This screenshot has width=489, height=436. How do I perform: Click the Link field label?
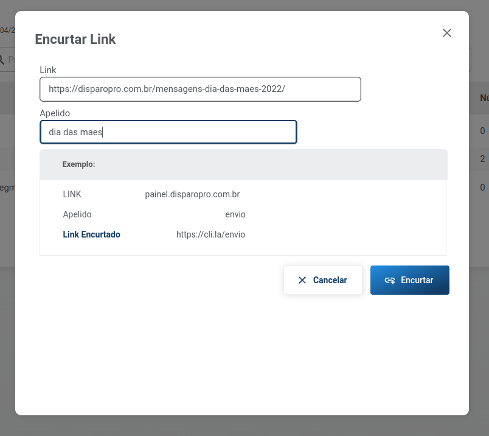click(x=47, y=70)
